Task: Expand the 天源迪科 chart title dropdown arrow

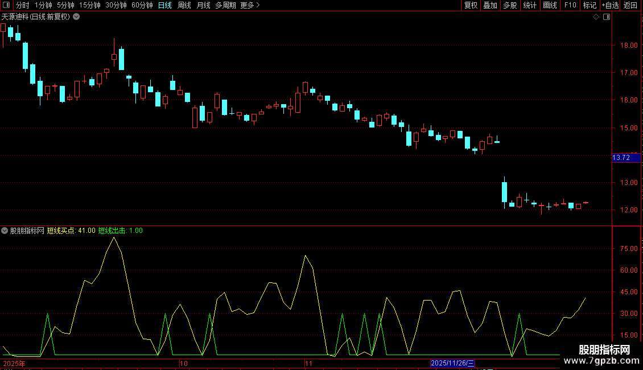Action: click(76, 17)
